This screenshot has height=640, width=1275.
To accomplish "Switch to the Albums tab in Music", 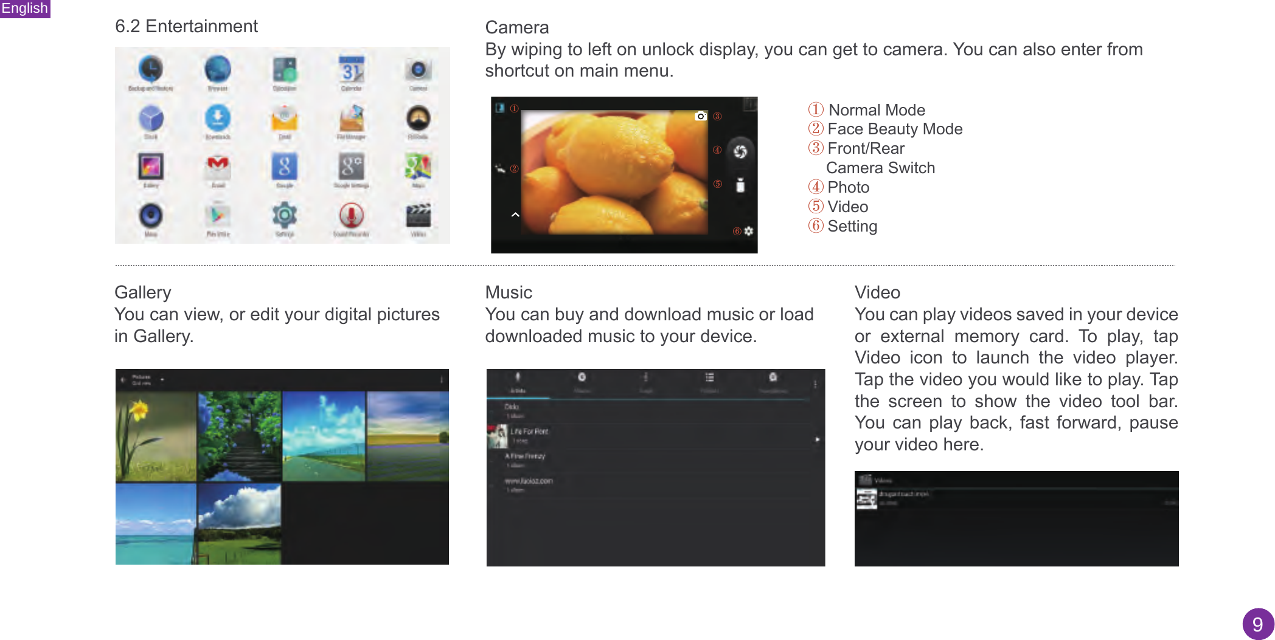I will point(583,382).
